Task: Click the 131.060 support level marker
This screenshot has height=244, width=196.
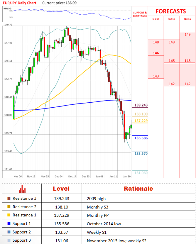Action: pos(141,173)
